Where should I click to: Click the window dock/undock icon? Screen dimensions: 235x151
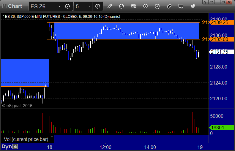tap(212, 2)
